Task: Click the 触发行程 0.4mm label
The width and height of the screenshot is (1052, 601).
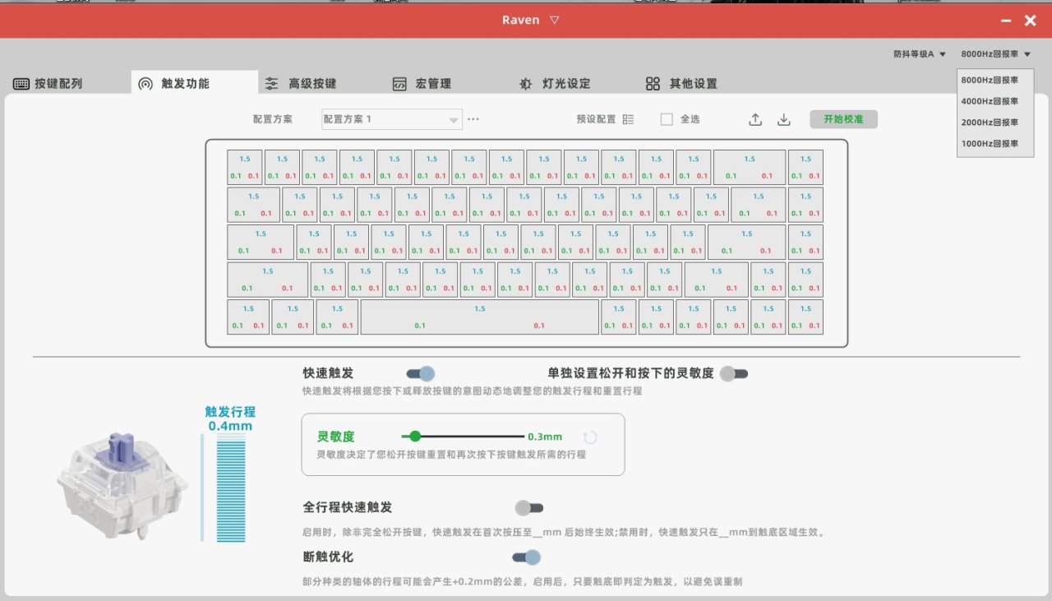Action: click(x=230, y=419)
